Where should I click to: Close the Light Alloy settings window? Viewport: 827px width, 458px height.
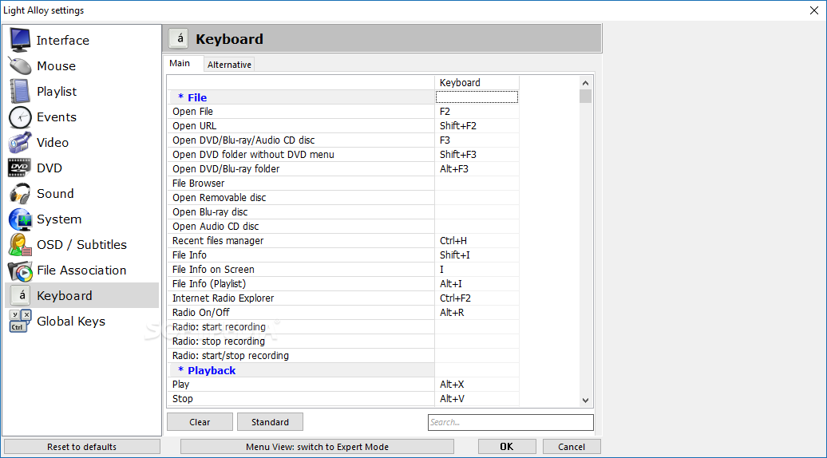coord(813,10)
